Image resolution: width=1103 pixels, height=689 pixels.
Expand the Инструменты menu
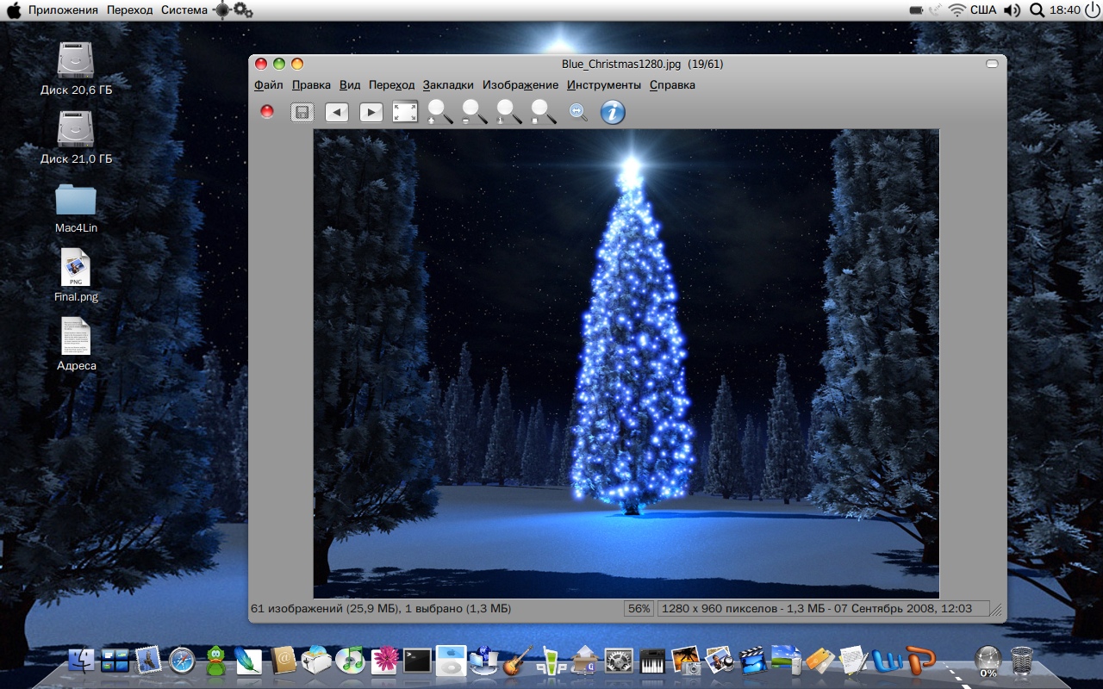[x=604, y=85]
